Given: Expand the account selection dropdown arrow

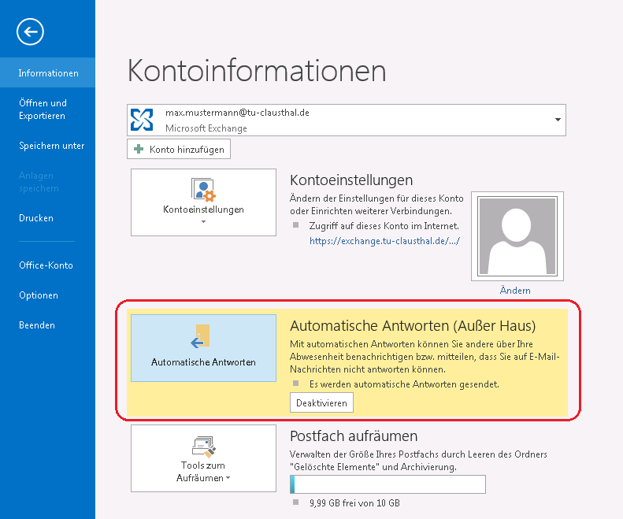Looking at the screenshot, I should (x=558, y=120).
